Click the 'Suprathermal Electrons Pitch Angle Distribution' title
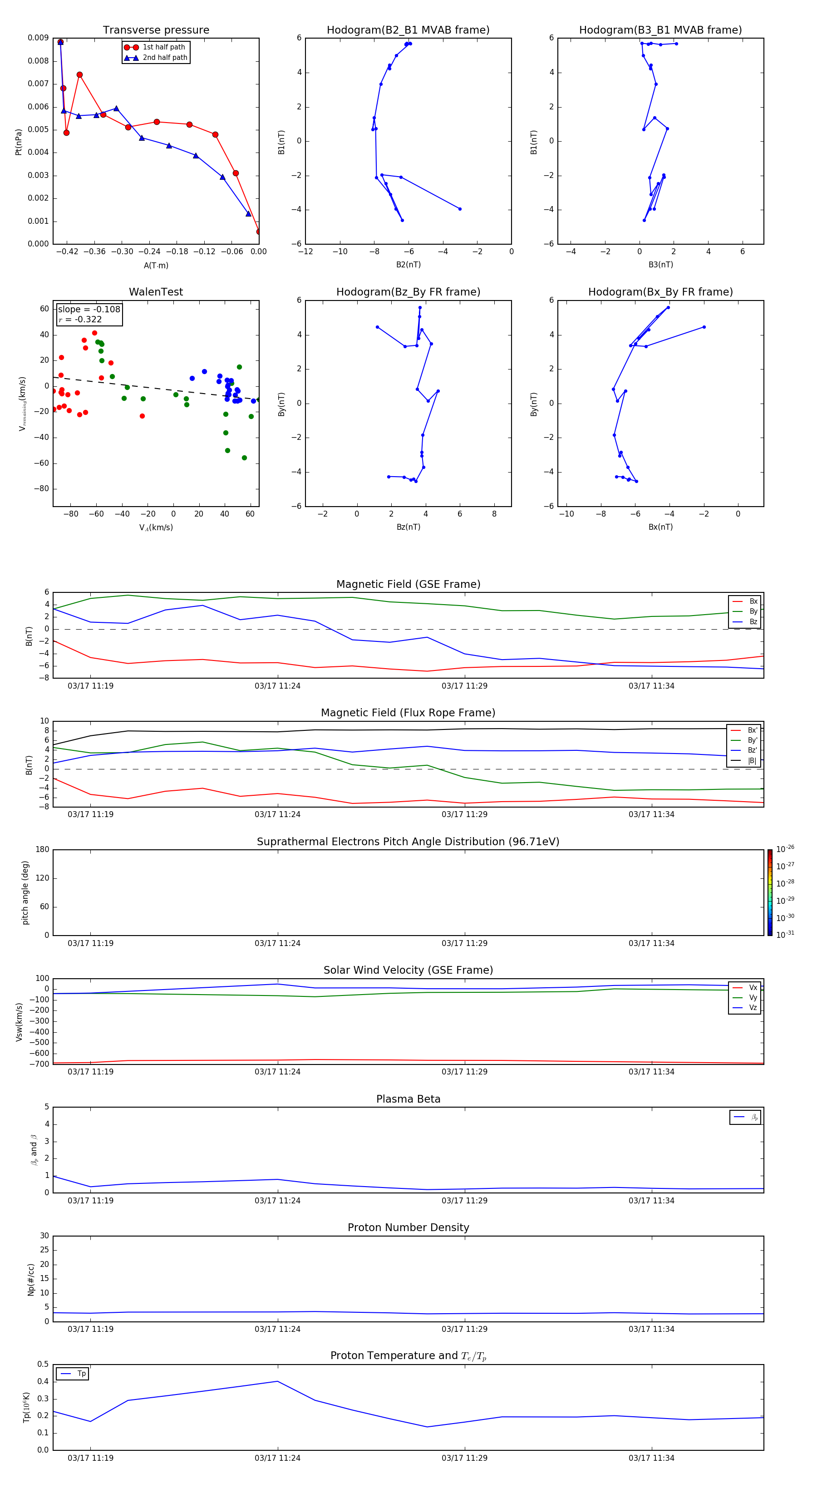The image size is (817, 1498). point(408,842)
